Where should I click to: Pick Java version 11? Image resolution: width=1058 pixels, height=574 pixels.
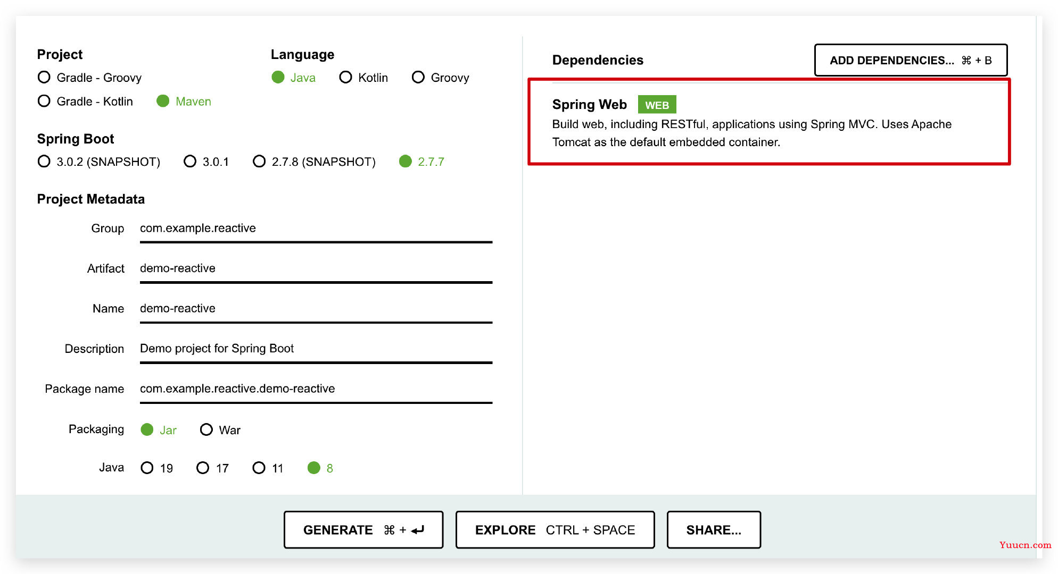coord(268,468)
